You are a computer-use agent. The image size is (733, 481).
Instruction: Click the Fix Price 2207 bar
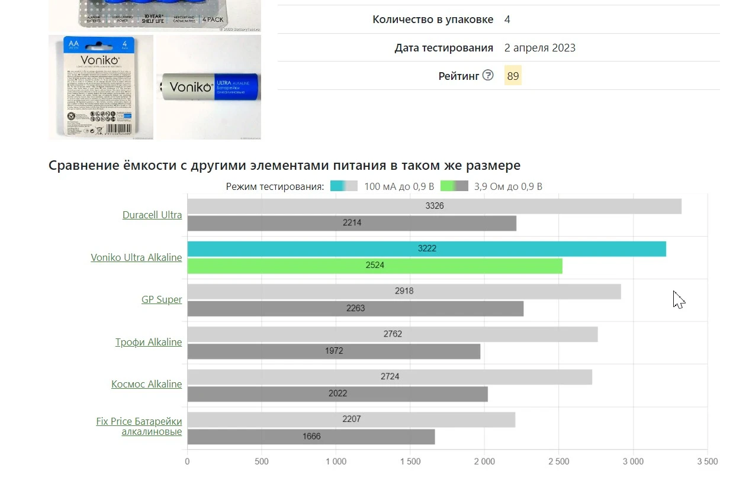[x=351, y=419]
